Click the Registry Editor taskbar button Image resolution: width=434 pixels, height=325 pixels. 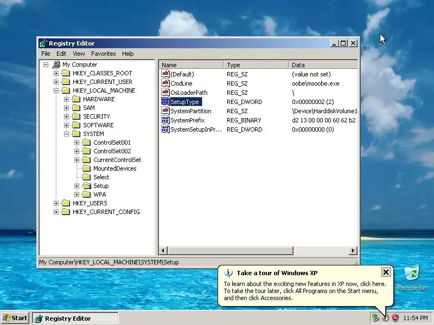point(75,318)
